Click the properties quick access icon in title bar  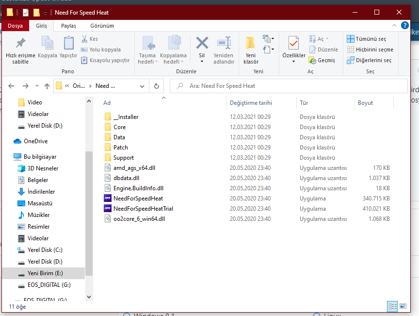pyautogui.click(x=26, y=12)
